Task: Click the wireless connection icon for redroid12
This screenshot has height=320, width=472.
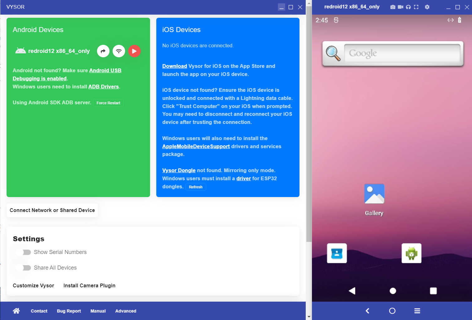Action: 119,51
